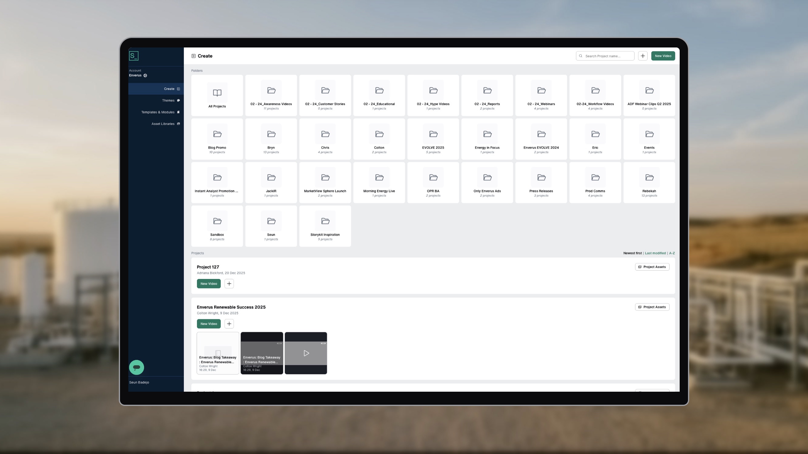Open the JackiR folder

(x=271, y=182)
